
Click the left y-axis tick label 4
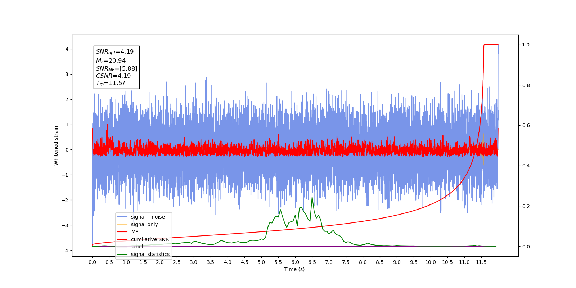point(67,49)
